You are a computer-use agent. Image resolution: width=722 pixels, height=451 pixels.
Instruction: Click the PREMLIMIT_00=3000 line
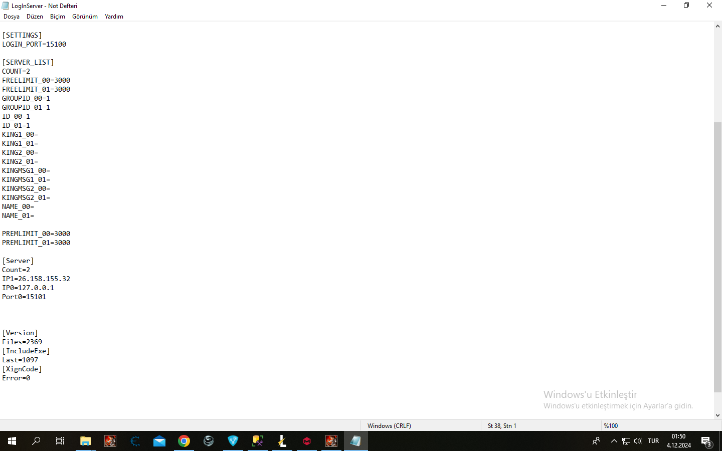(x=36, y=234)
